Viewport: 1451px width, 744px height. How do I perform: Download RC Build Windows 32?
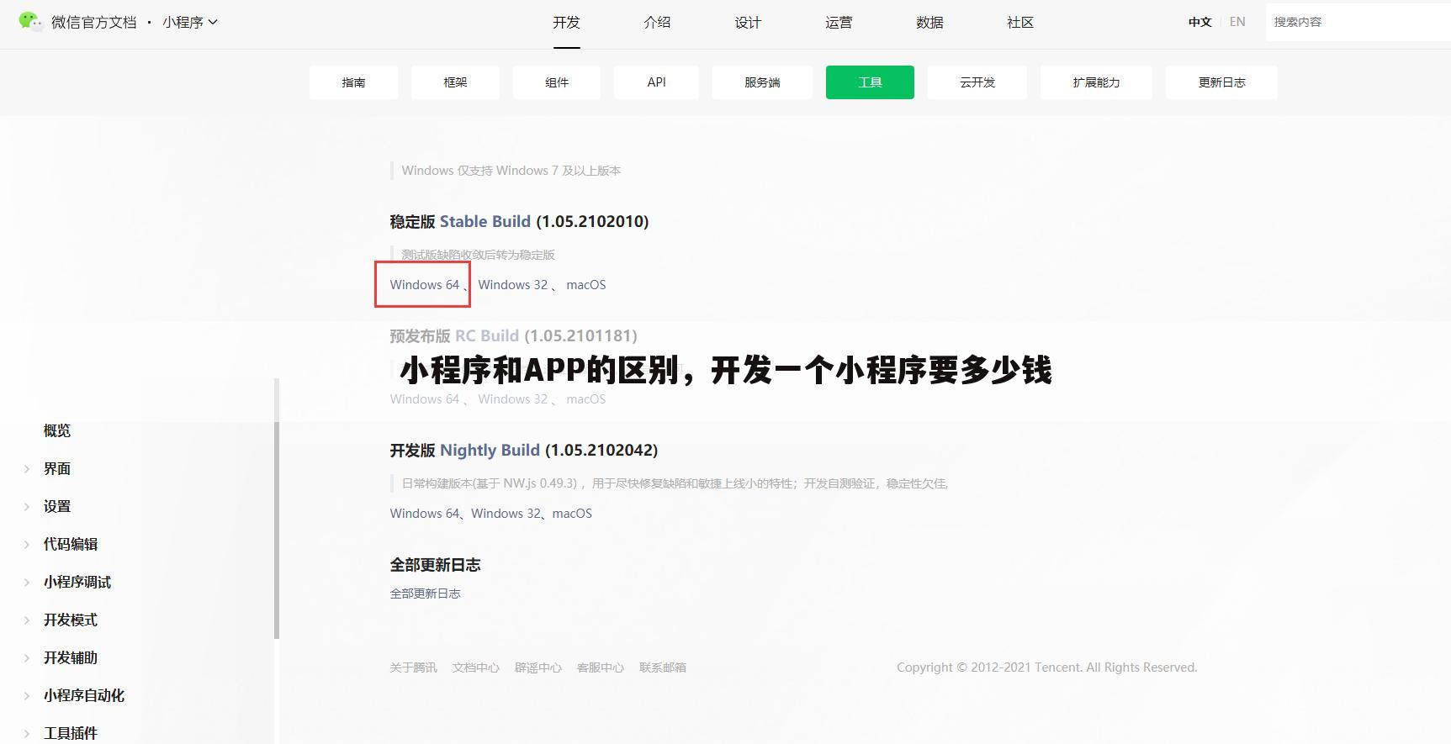(512, 399)
